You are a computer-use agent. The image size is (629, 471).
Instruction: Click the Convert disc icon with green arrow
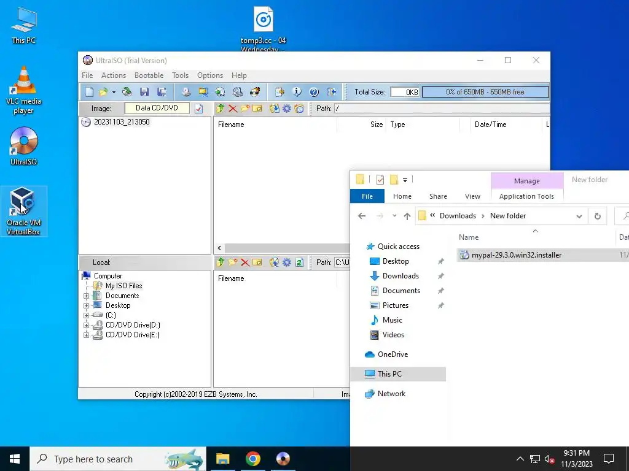pyautogui.click(x=221, y=92)
